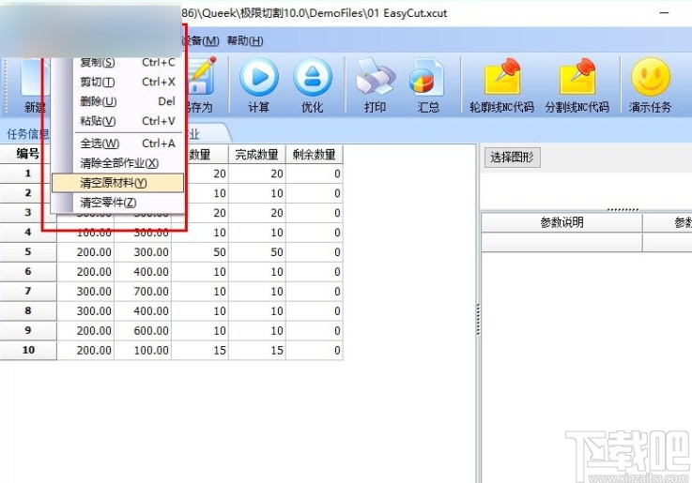Click the vertical splitter grip between panels
692x483 pixels.
pyautogui.click(x=479, y=320)
